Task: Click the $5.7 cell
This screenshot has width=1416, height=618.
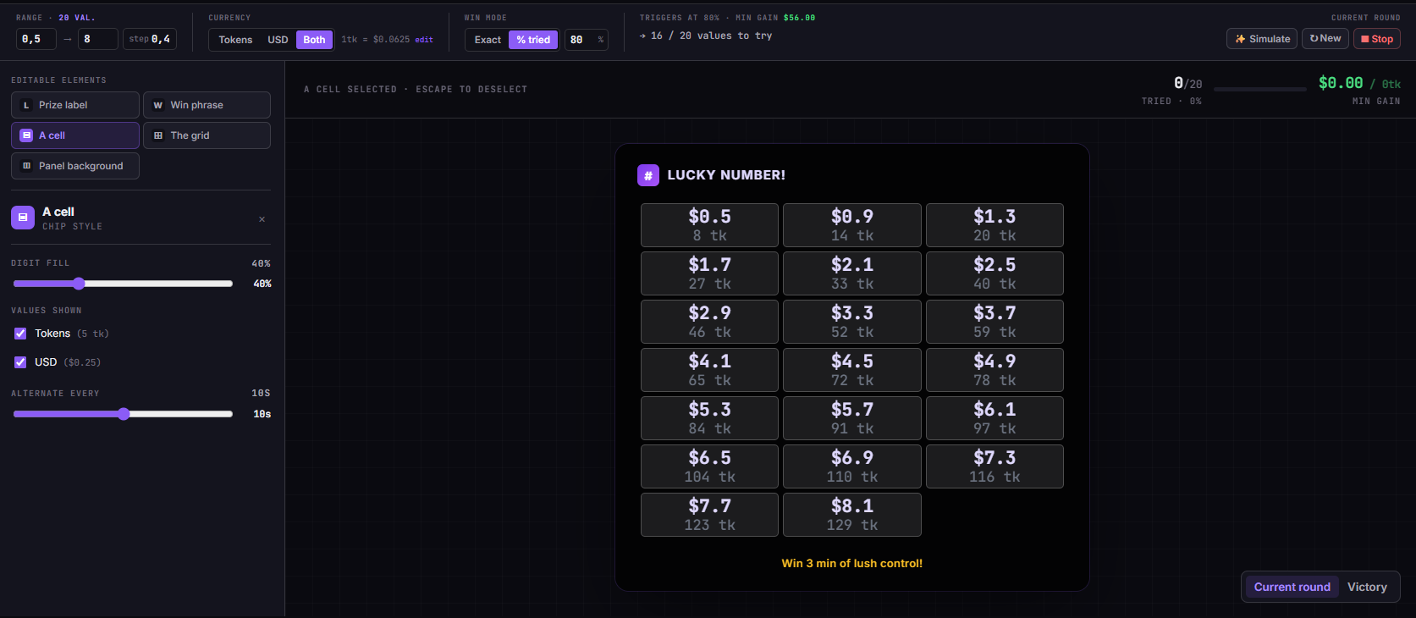Action: (x=851, y=418)
